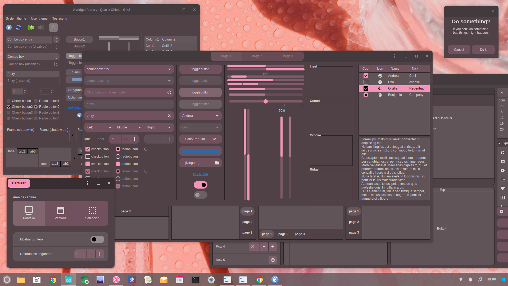Click the 'link button' hyperlink
This screenshot has width=508, height=286.
(200, 174)
